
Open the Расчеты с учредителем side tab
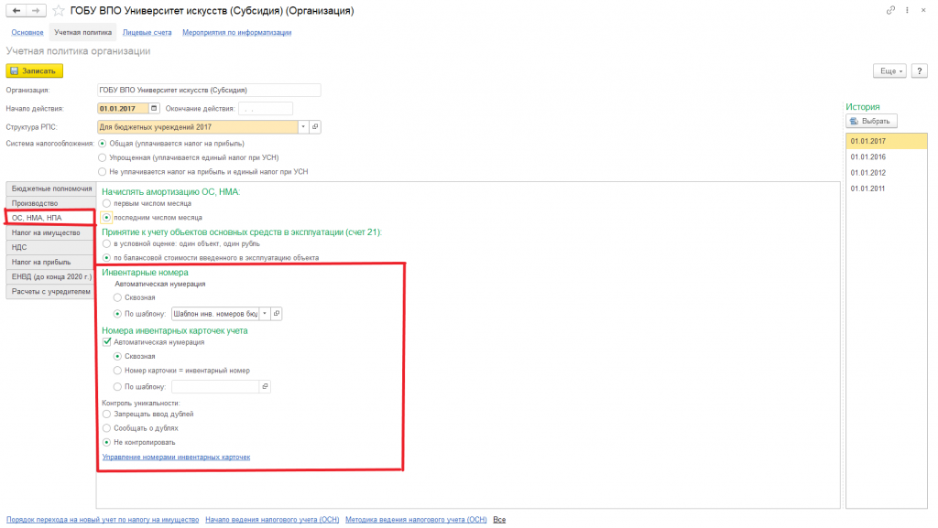coord(50,292)
